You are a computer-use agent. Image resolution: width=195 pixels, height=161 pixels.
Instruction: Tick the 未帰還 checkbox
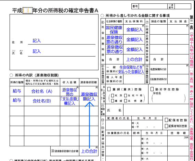(x=126, y=101)
